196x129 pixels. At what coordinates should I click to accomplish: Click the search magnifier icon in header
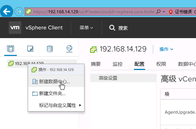pyautogui.click(x=112, y=28)
